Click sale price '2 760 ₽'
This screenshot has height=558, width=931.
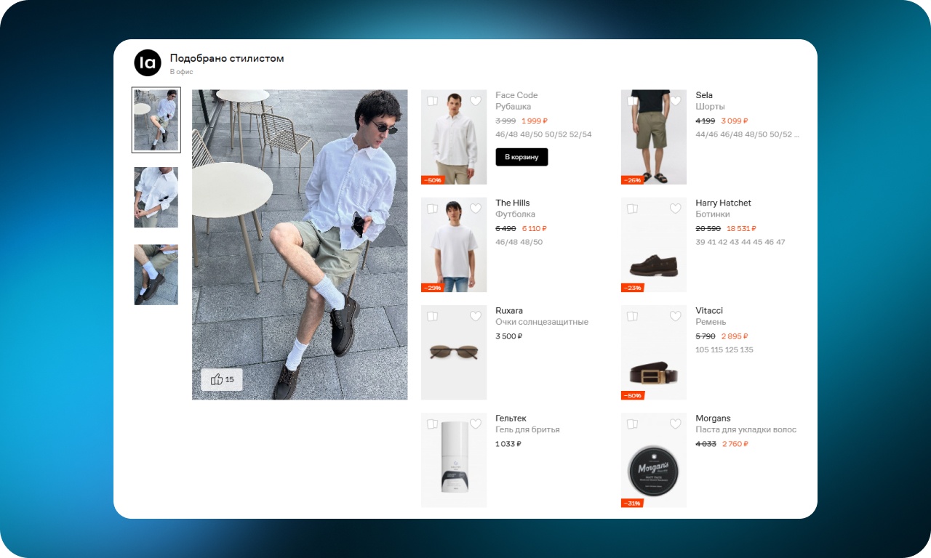tap(735, 443)
